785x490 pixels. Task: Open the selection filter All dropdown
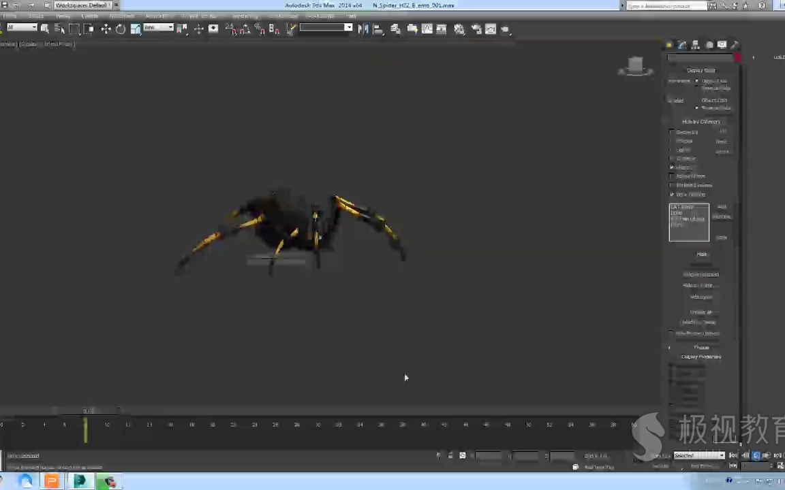tap(22, 28)
